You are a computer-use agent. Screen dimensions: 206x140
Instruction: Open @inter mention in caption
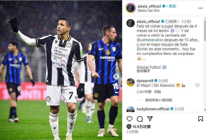pos(142,49)
